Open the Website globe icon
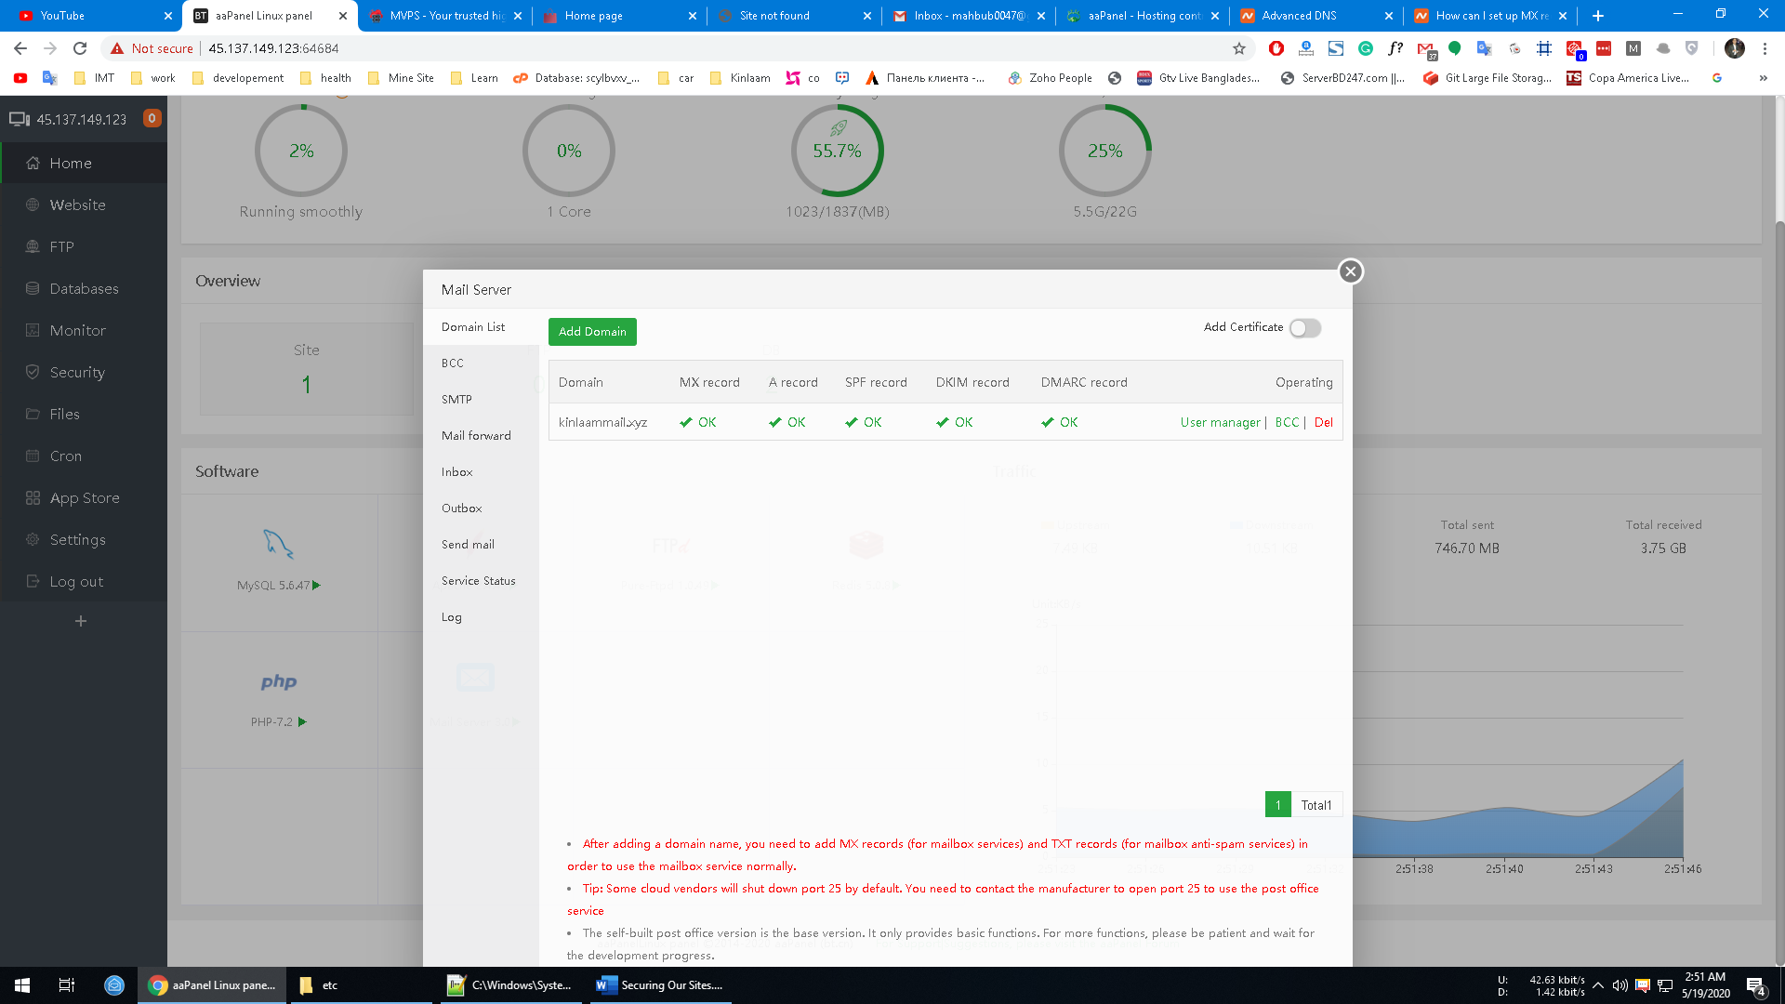Image resolution: width=1785 pixels, height=1004 pixels. (x=33, y=205)
